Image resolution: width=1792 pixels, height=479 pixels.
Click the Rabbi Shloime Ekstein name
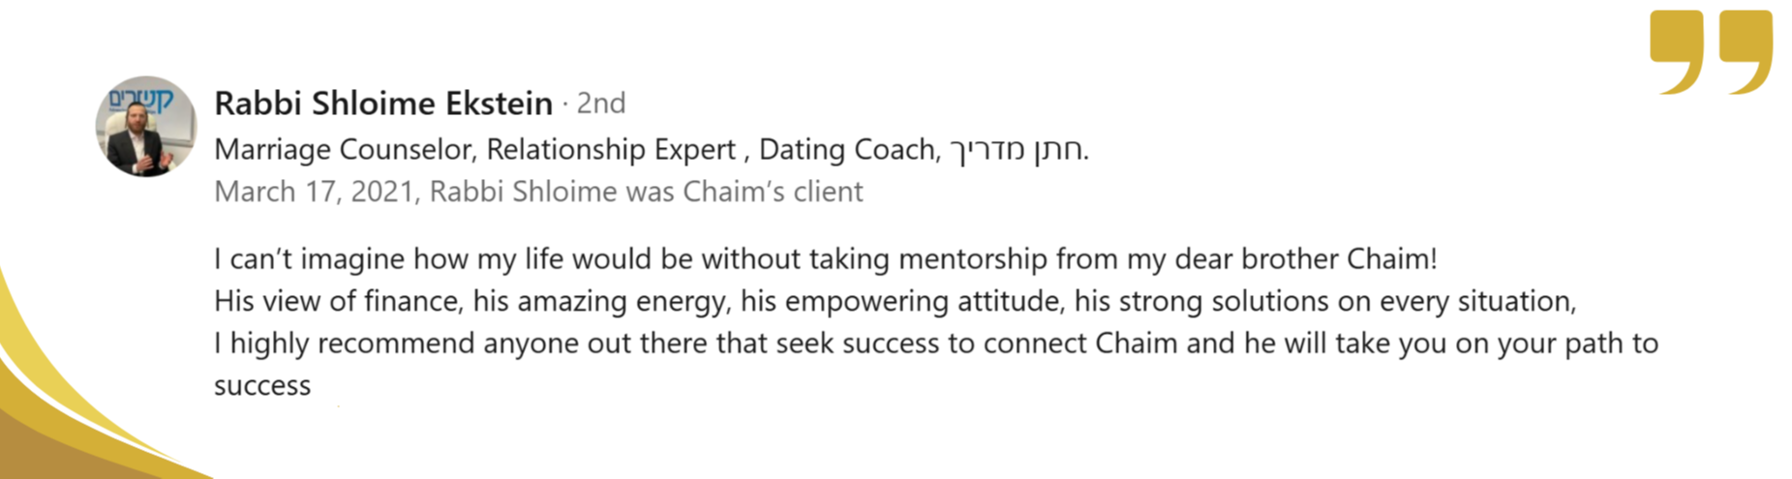pos(383,103)
